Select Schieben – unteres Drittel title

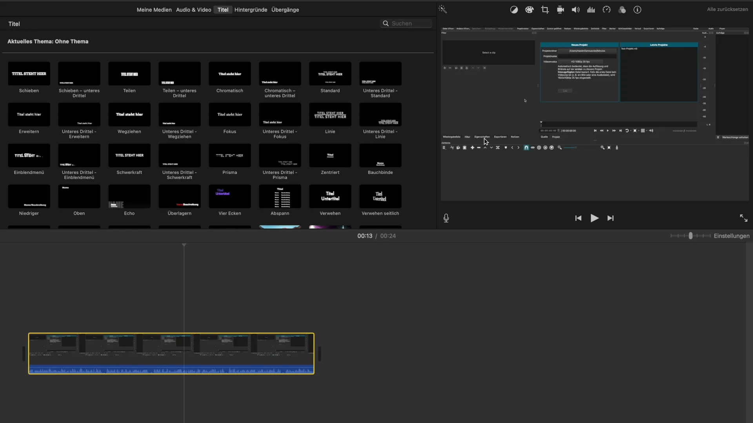[x=79, y=74]
